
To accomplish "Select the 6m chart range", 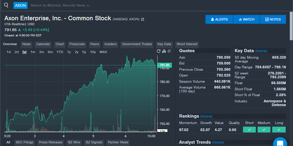I will coord(50,52).
